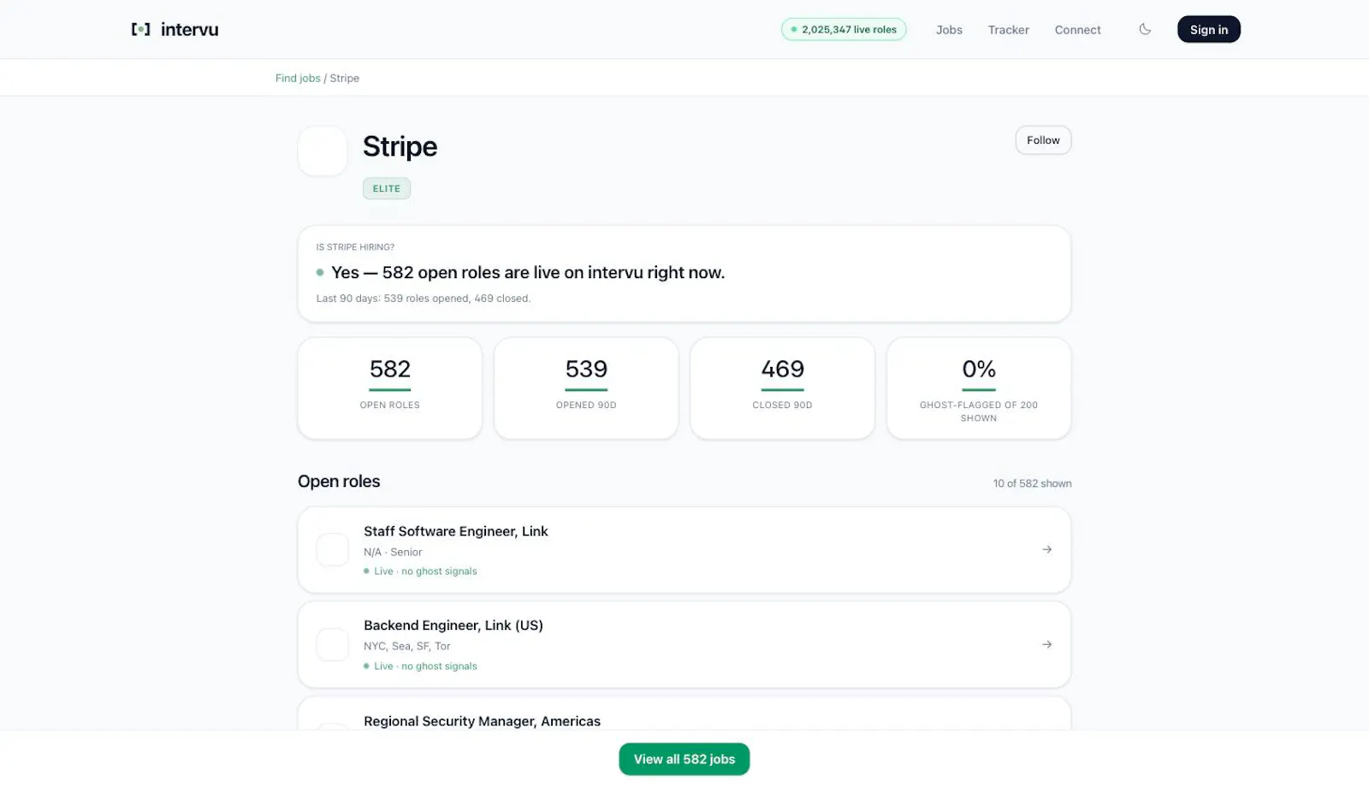Open the Connect navigation item
This screenshot has height=788, width=1369.
click(x=1078, y=30)
